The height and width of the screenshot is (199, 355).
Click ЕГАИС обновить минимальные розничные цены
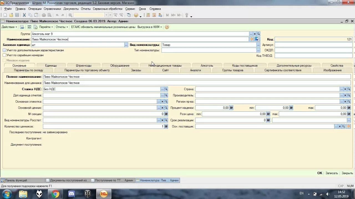click(103, 27)
